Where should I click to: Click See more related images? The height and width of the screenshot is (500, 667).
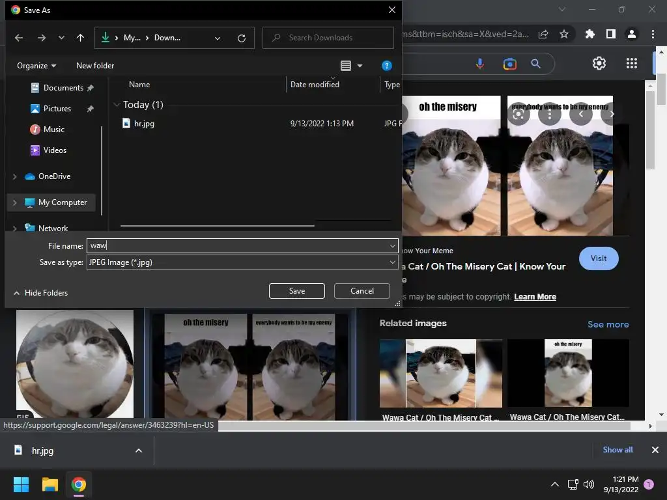point(608,324)
